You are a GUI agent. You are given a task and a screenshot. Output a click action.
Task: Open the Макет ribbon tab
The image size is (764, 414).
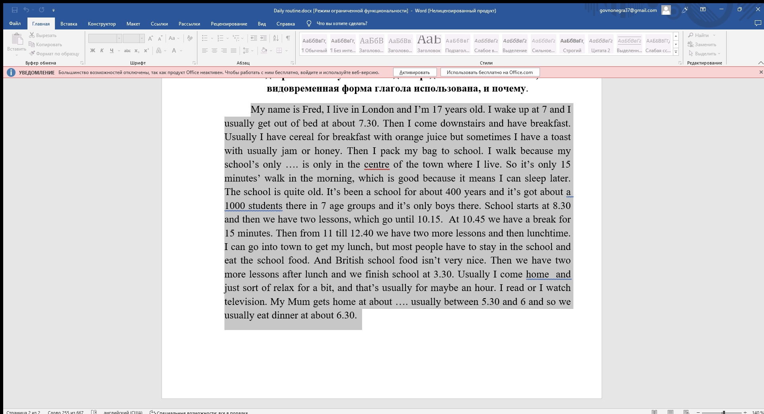click(133, 24)
